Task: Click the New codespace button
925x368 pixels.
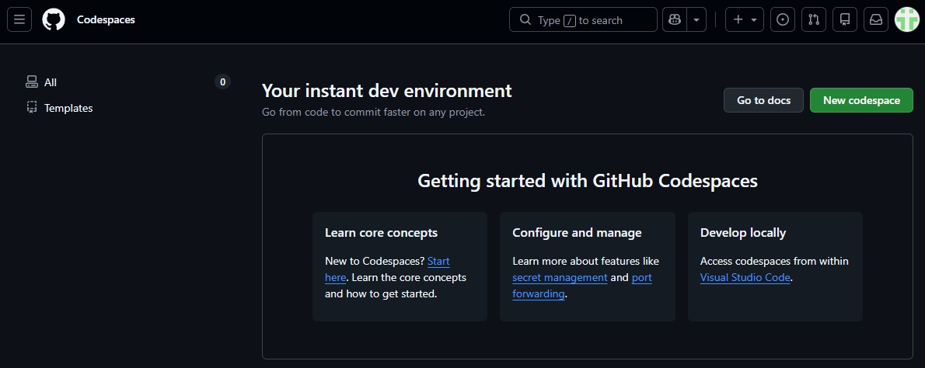Action: click(x=861, y=100)
